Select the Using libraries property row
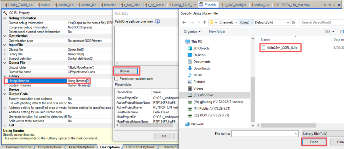344x149 pixels. pyautogui.click(x=35, y=81)
